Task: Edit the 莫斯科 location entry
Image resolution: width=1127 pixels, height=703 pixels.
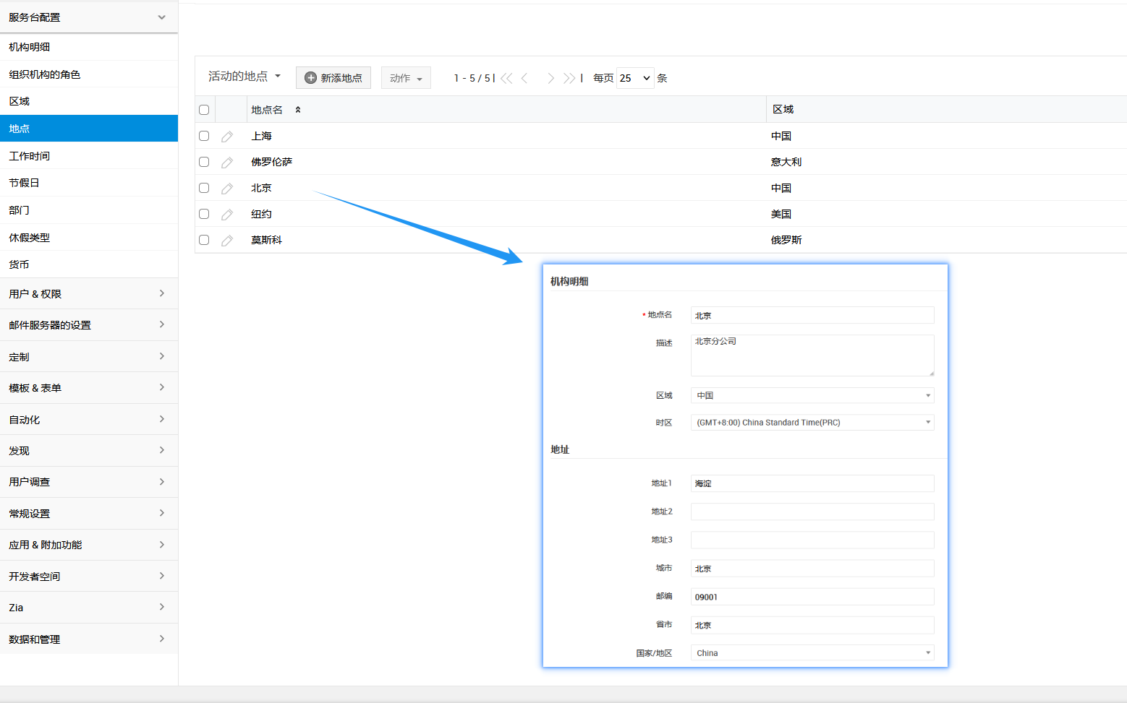Action: (x=227, y=239)
